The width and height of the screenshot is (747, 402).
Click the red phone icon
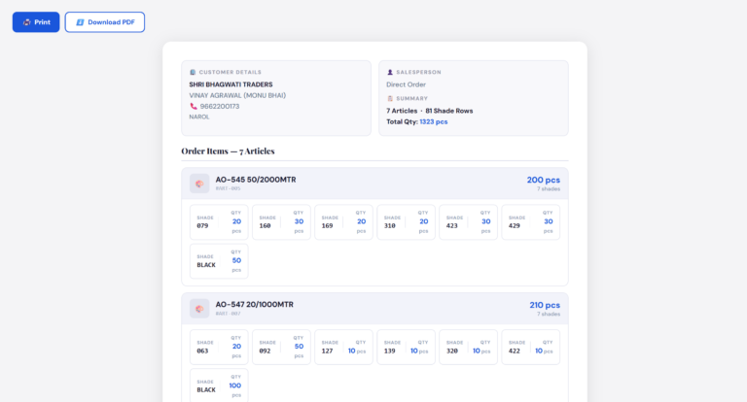[x=193, y=106]
